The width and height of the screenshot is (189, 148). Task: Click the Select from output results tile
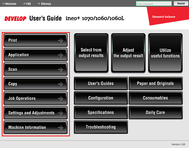click(91, 53)
